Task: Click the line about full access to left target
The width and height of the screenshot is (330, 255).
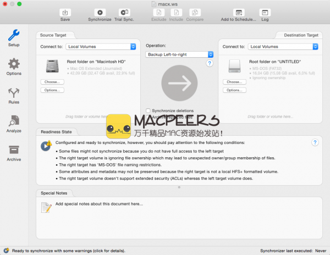Action: [140, 151]
